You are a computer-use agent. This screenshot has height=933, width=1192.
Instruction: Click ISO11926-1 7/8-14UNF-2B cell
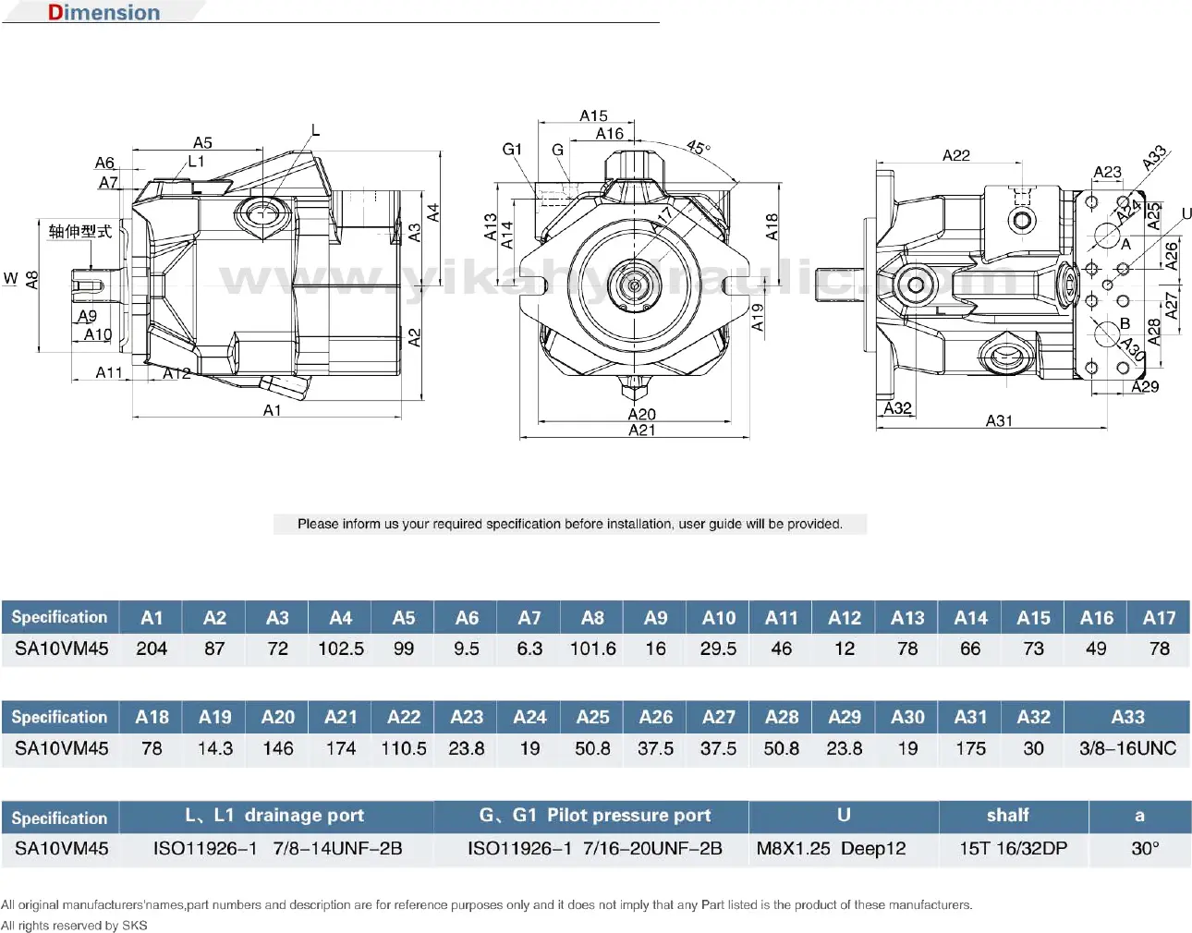277,848
